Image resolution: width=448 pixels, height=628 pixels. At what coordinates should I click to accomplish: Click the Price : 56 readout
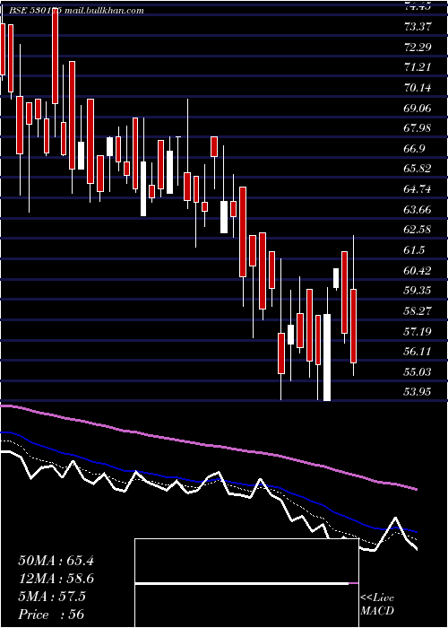[51, 615]
